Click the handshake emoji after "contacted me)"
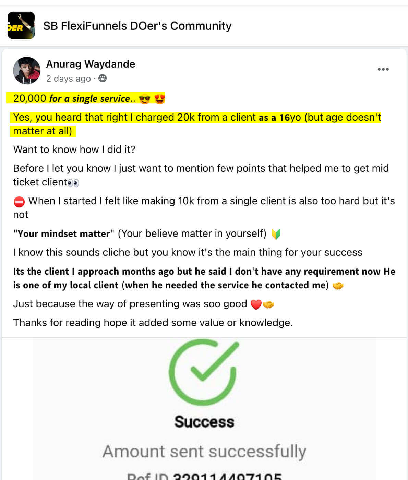Image resolution: width=408 pixels, height=480 pixels. point(338,286)
